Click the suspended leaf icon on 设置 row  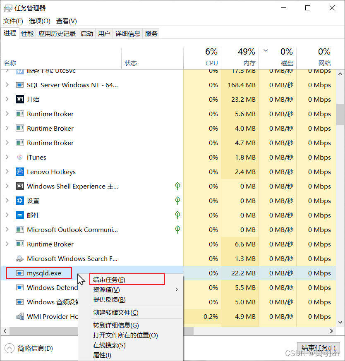177,201
